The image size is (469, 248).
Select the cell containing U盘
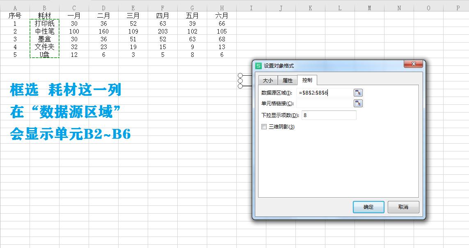[x=44, y=54]
